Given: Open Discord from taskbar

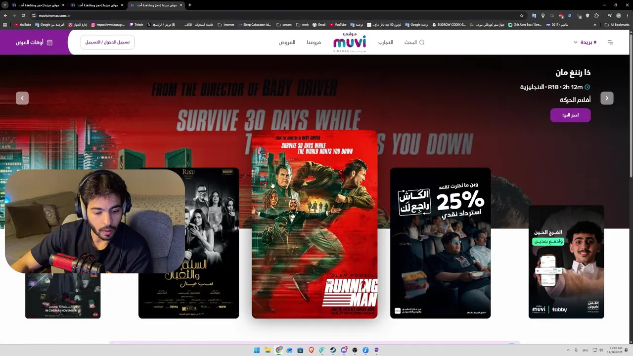Looking at the screenshot, I should pos(344,350).
